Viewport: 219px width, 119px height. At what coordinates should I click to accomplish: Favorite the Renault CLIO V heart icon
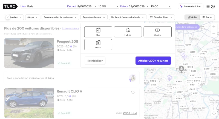pos(133,92)
